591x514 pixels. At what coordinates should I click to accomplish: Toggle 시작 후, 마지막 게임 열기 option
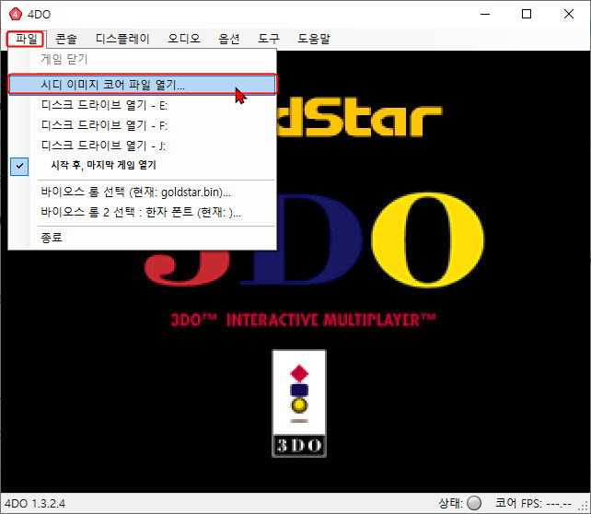click(x=143, y=166)
